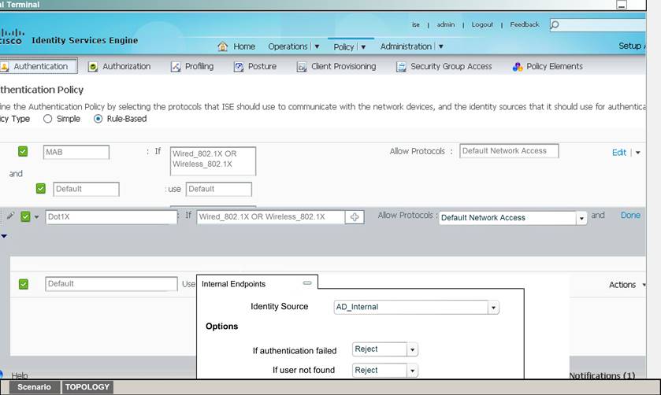Click the Authorization tab icon
This screenshot has height=395, width=661.
93,67
